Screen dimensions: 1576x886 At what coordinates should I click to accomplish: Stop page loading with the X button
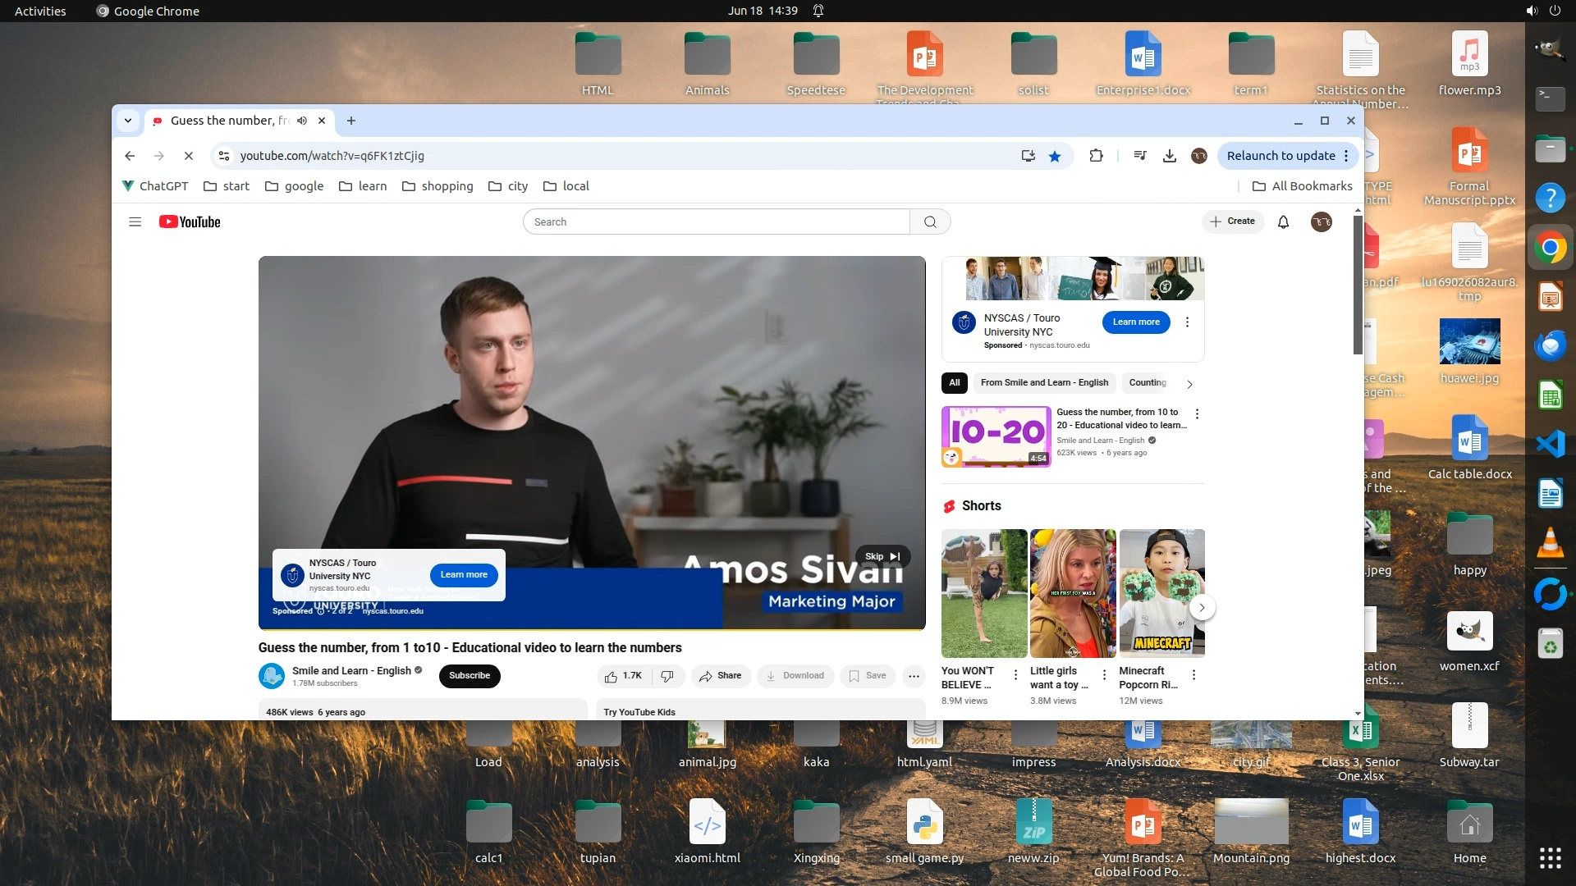[188, 156]
